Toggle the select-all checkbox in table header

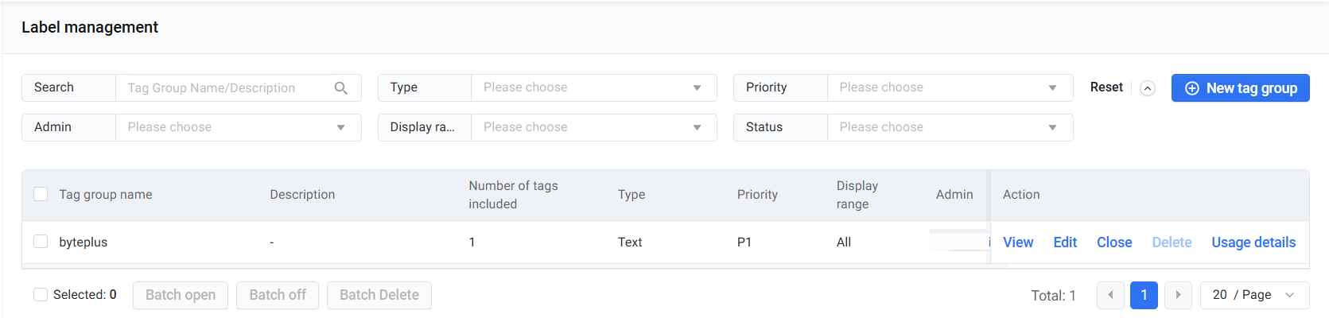click(x=41, y=194)
